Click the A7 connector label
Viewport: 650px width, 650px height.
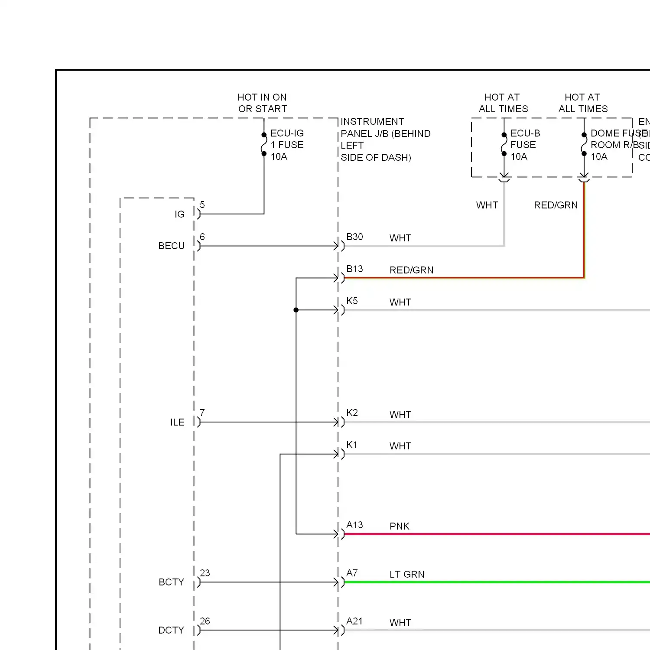[x=352, y=573]
